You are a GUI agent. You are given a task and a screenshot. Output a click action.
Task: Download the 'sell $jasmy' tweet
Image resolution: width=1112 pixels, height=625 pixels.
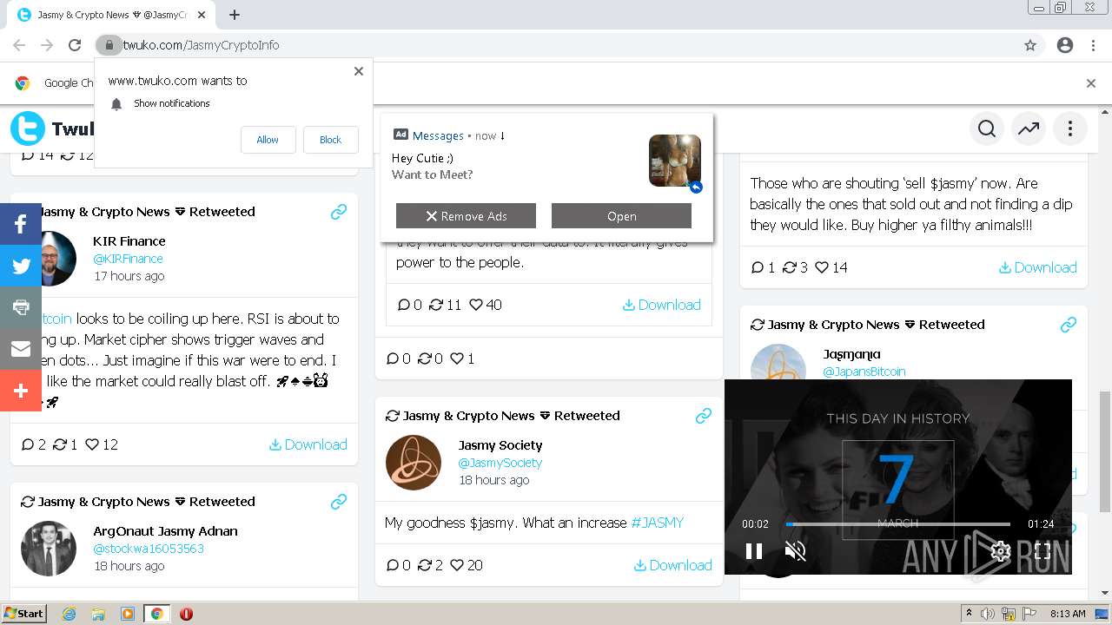(1038, 267)
